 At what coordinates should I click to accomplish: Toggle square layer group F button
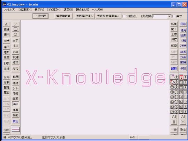[x=185, y=112]
